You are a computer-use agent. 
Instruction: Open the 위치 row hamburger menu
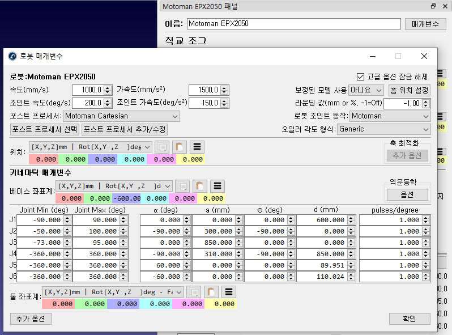click(x=197, y=147)
